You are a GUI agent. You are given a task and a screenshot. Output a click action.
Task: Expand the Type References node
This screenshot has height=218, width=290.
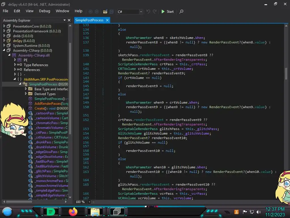(x=15, y=65)
